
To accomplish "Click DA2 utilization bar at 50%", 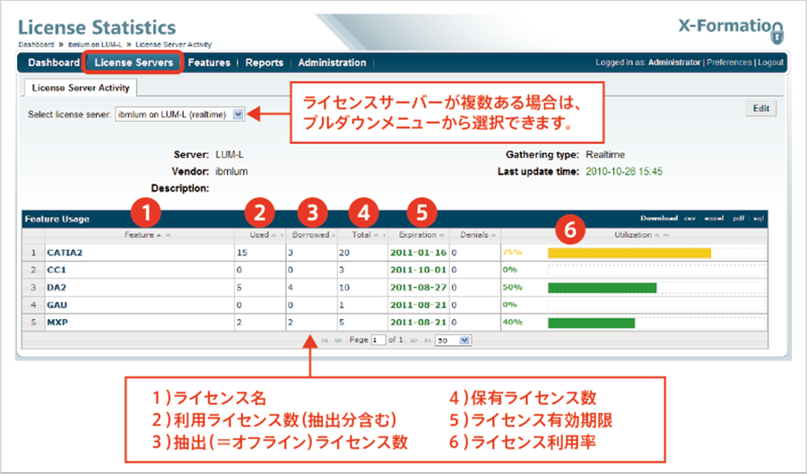I will tap(603, 288).
